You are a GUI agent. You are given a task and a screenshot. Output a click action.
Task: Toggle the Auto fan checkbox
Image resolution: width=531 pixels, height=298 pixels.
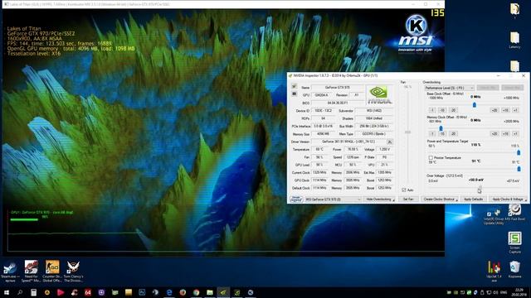(404, 190)
